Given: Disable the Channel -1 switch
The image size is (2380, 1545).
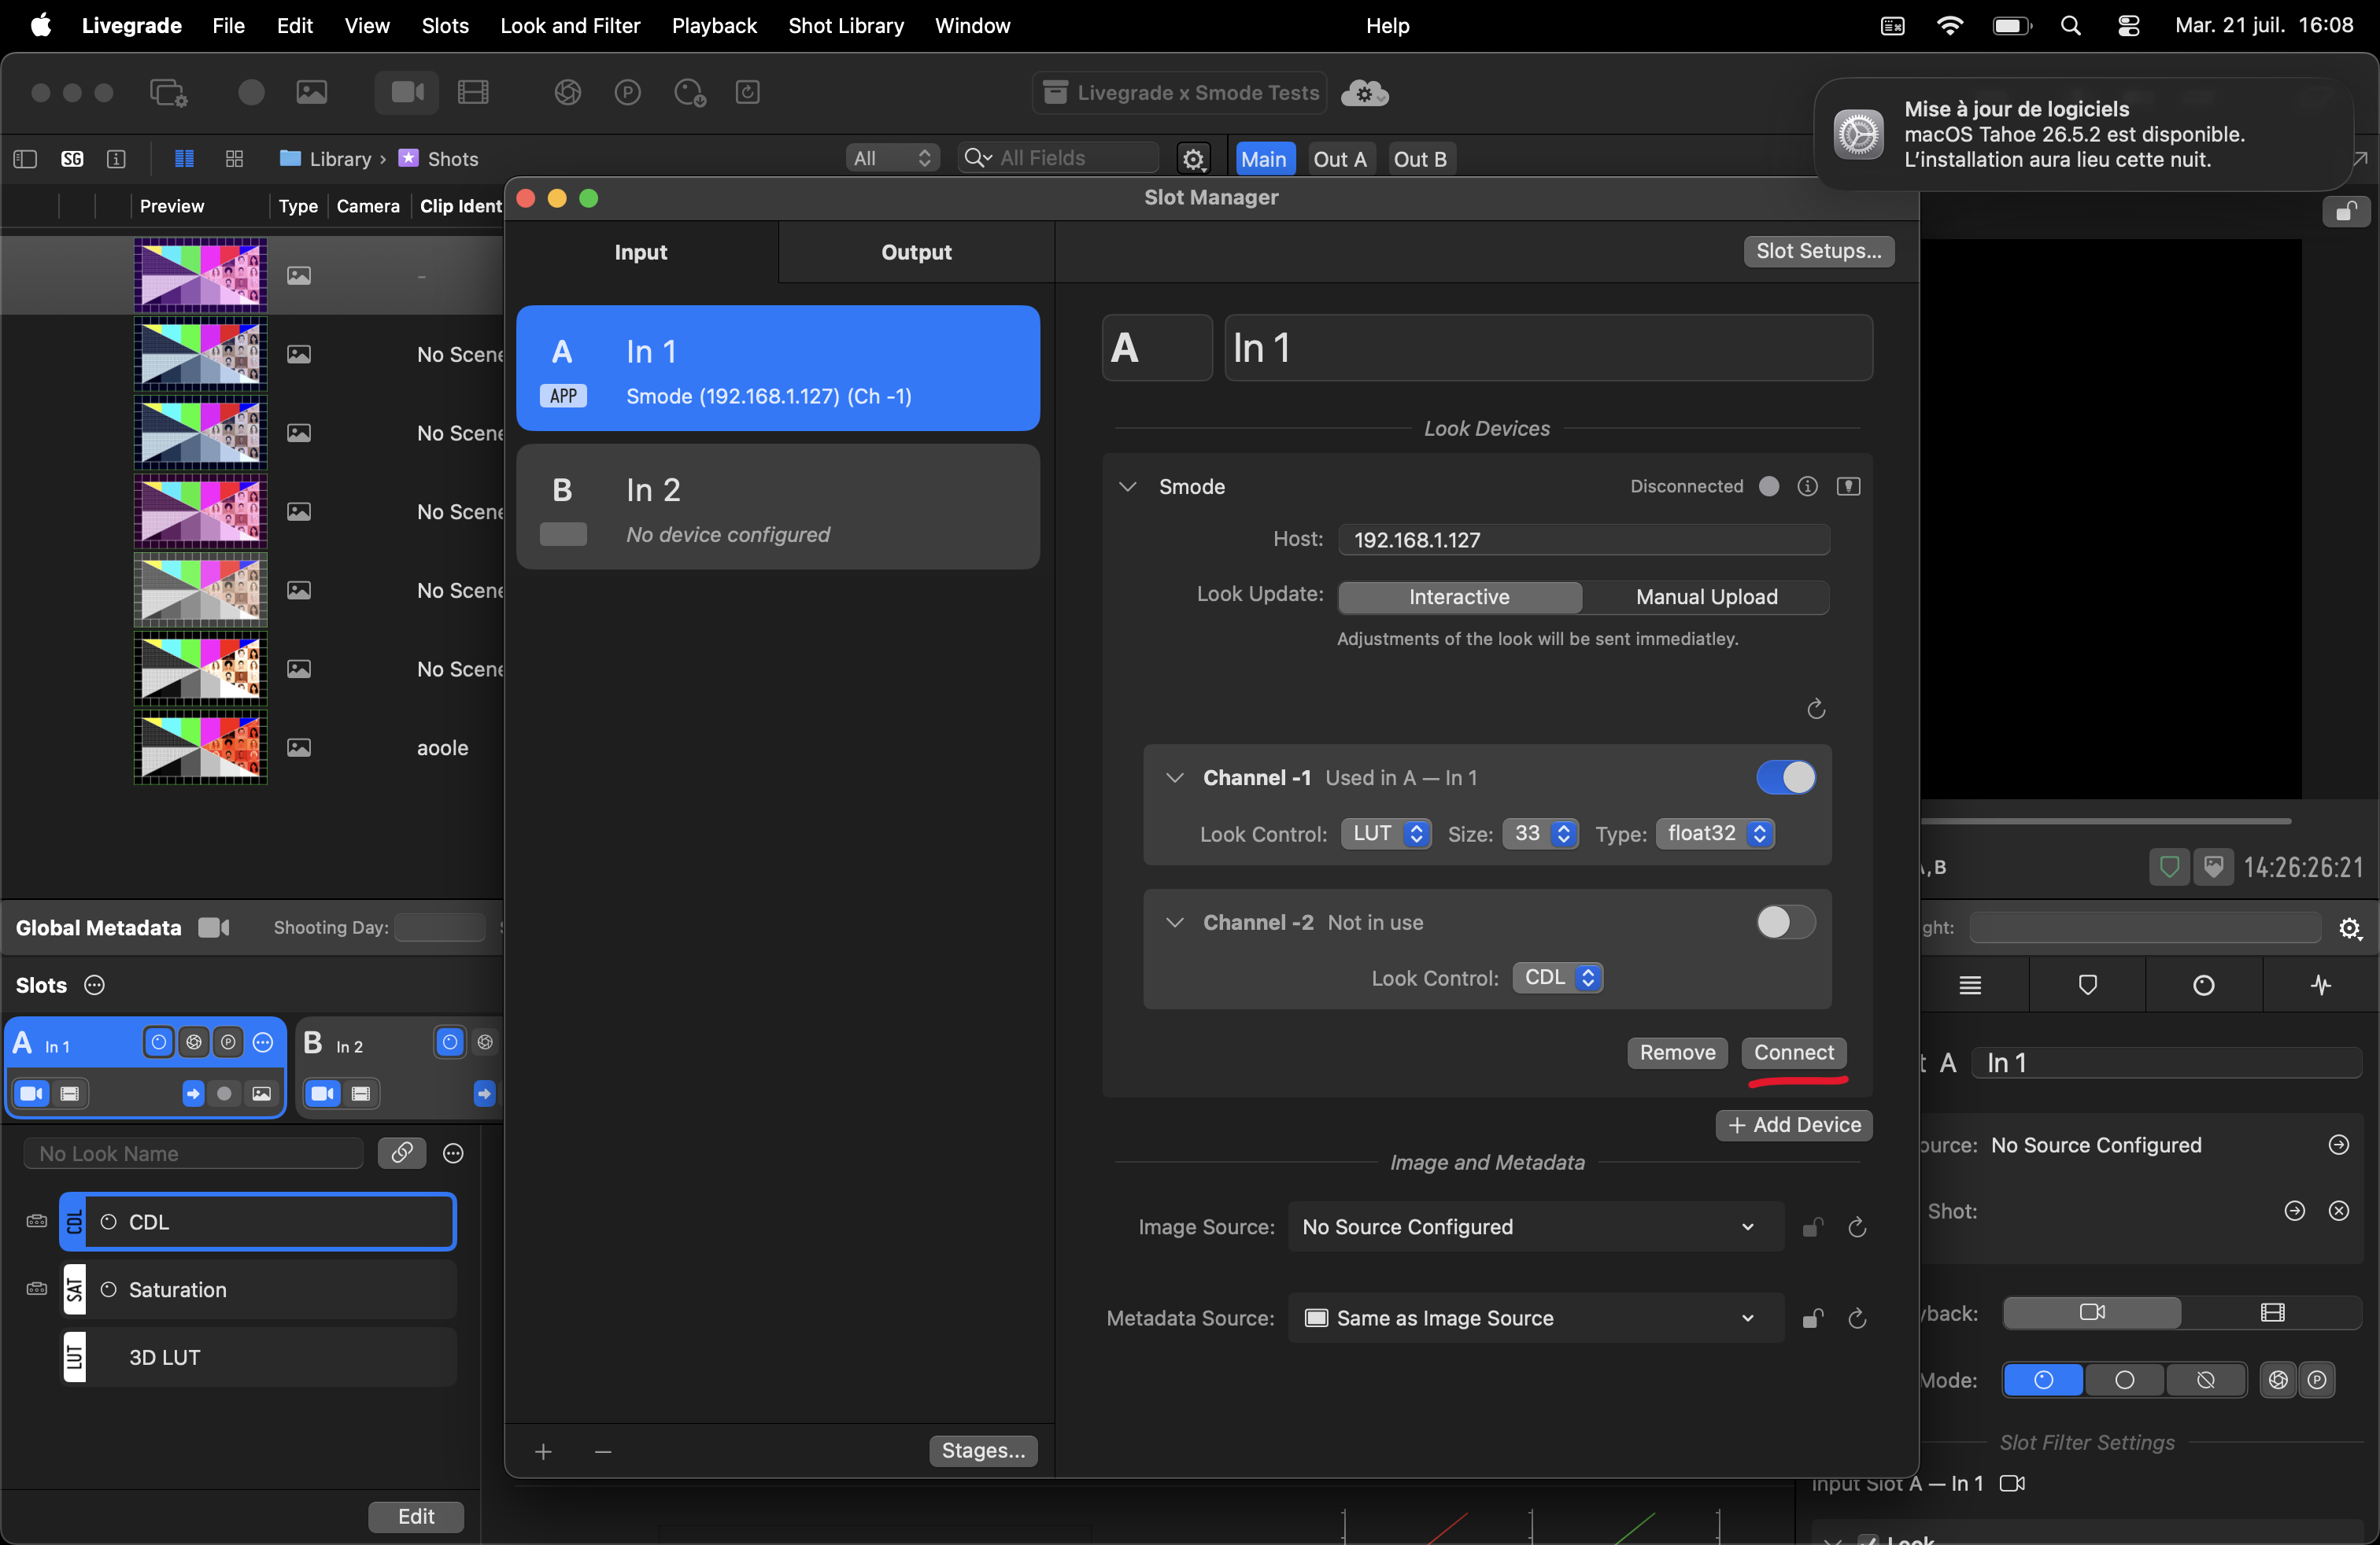Looking at the screenshot, I should tap(1785, 777).
